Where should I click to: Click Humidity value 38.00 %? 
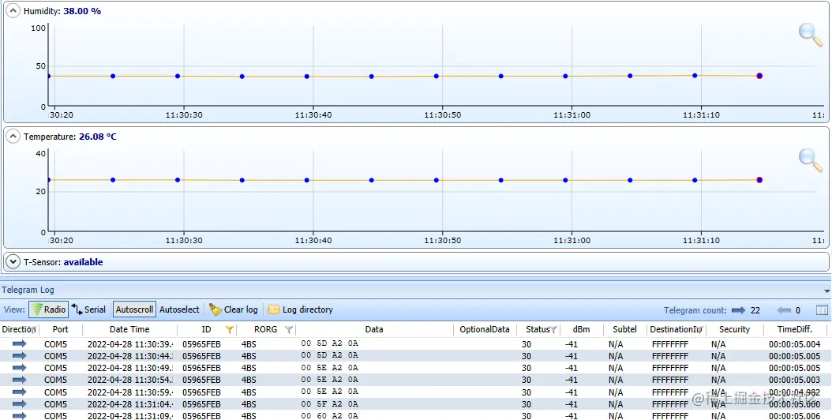pyautogui.click(x=82, y=10)
